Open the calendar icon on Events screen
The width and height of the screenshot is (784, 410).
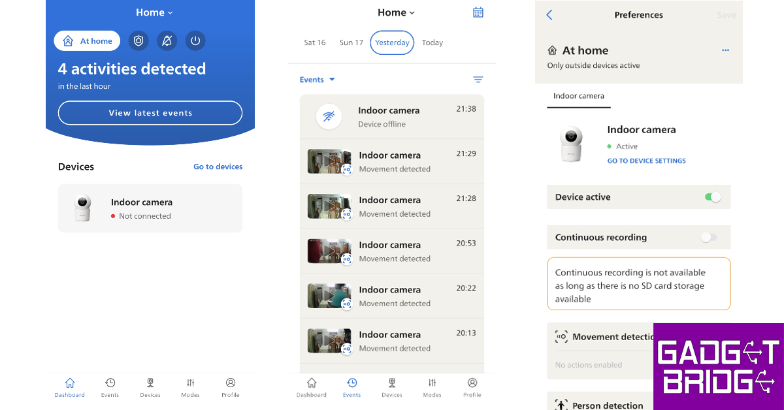[478, 12]
